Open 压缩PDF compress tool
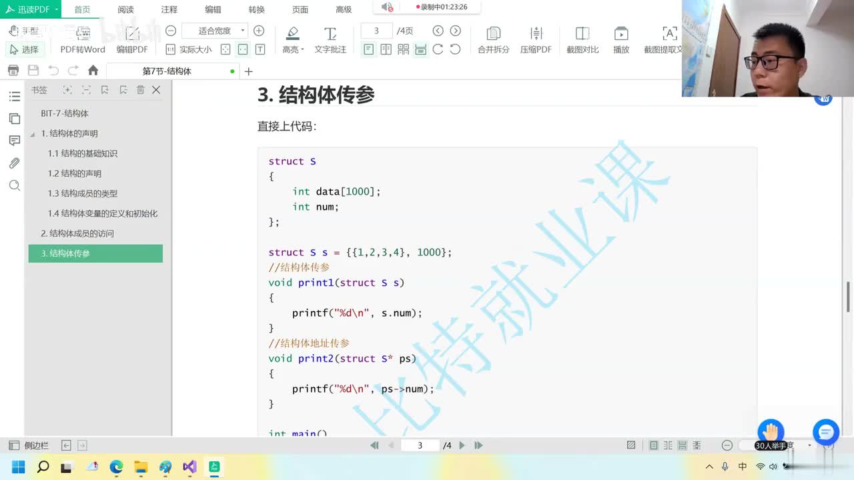The width and height of the screenshot is (854, 480). click(x=536, y=41)
